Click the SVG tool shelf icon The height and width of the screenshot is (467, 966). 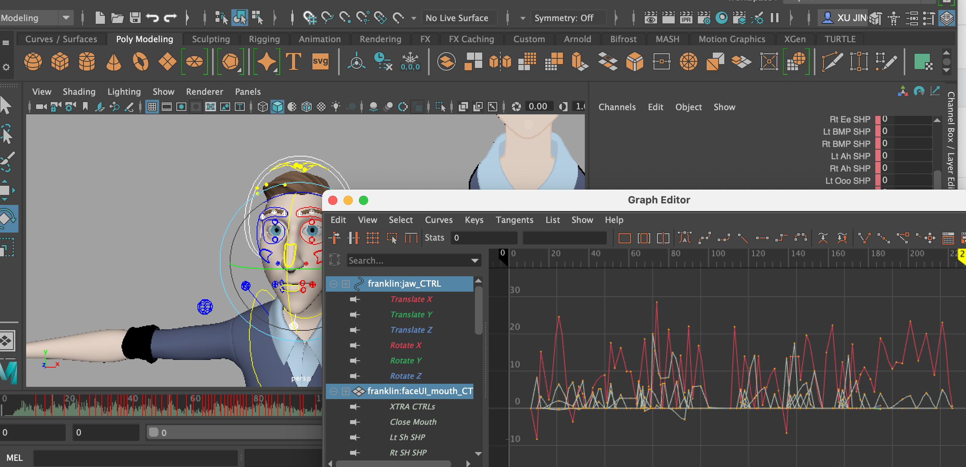tap(320, 61)
